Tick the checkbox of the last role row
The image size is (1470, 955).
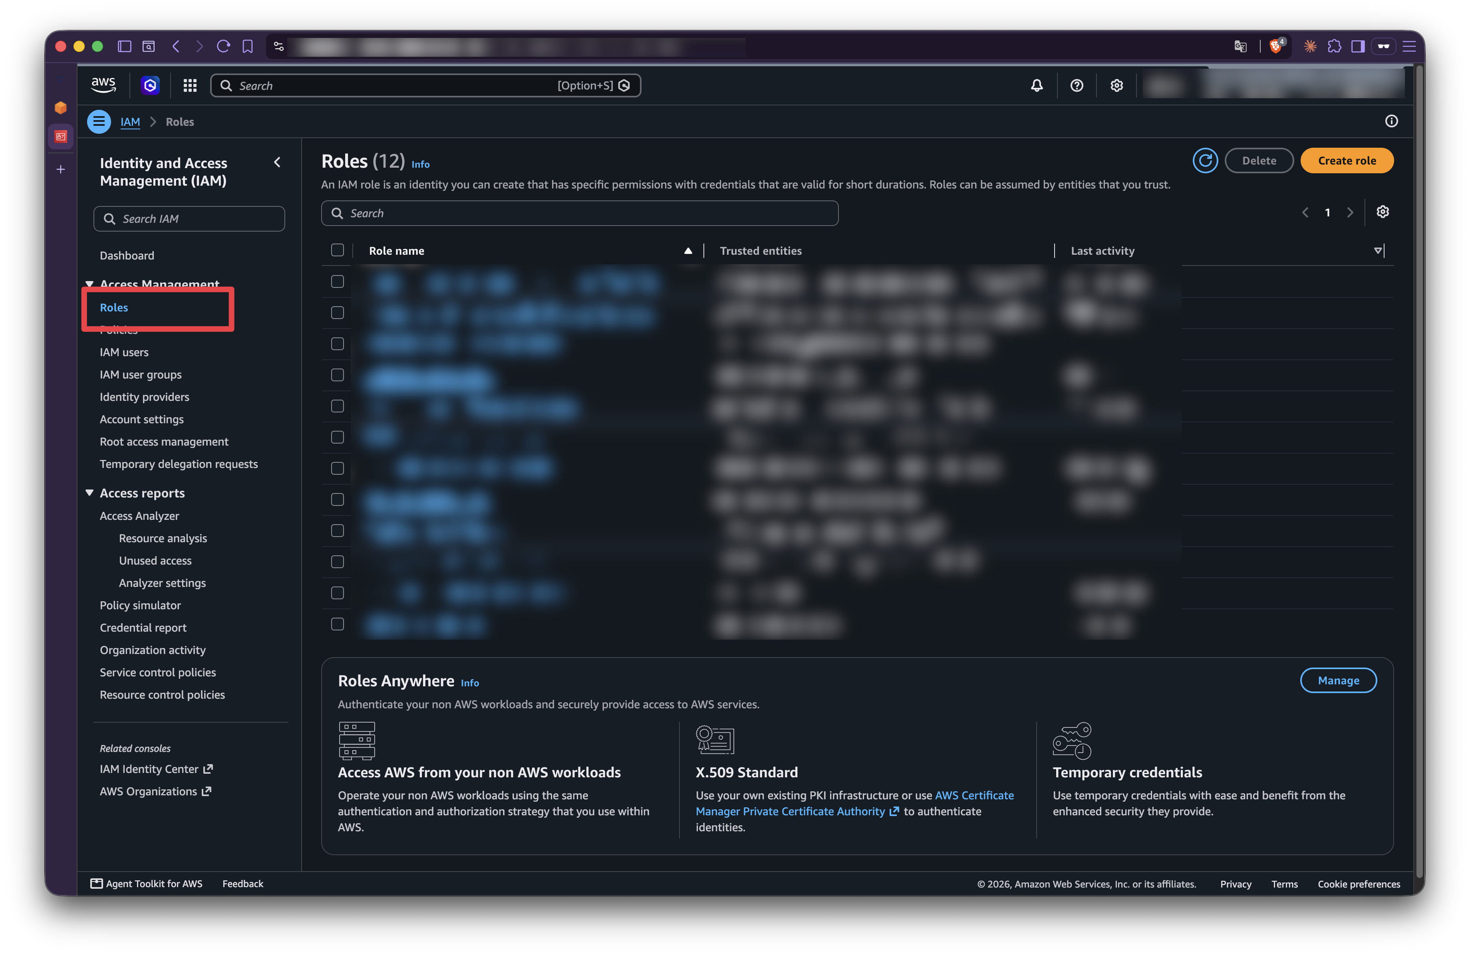point(337,624)
